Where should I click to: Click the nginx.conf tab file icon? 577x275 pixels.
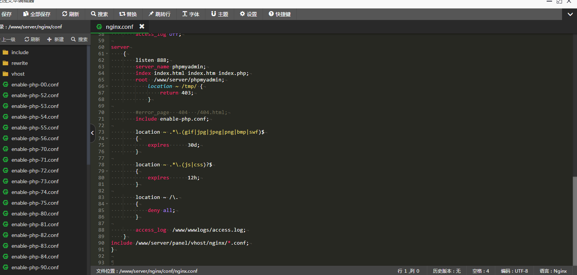click(99, 27)
